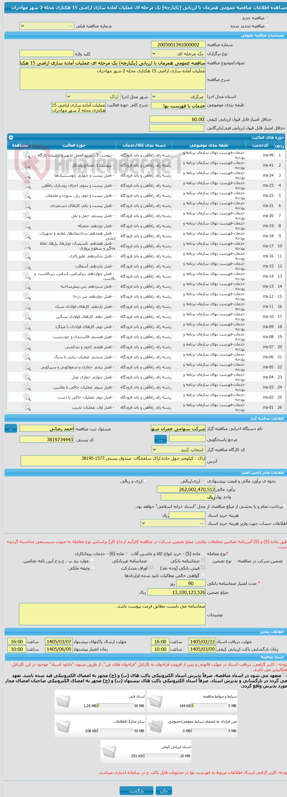The image size is (287, 797).
Task: Open view icon for row rra-15
Action: pos(26,266)
